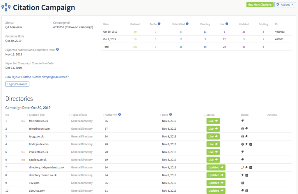Click the Login/Password button
The height and width of the screenshot is (194, 298).
[x=17, y=84]
